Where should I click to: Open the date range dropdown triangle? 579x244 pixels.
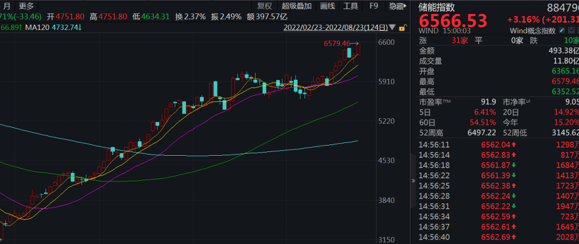coord(394,27)
